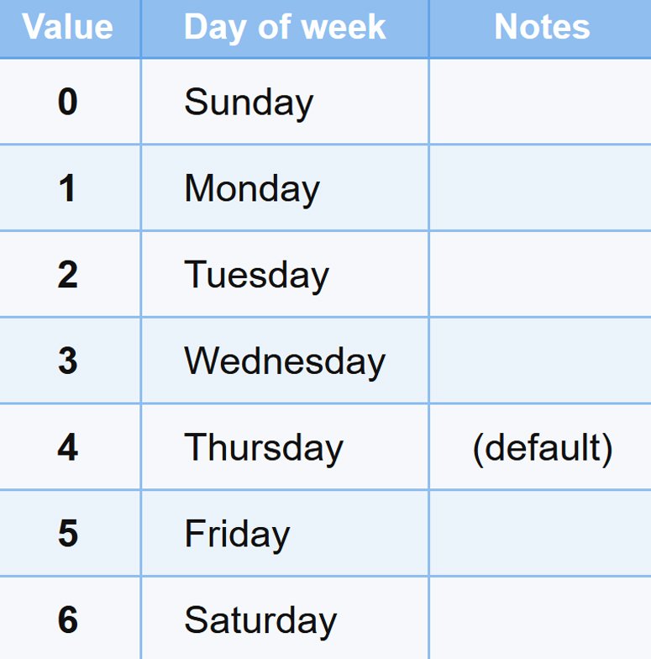Click the Day of week header

point(285,27)
